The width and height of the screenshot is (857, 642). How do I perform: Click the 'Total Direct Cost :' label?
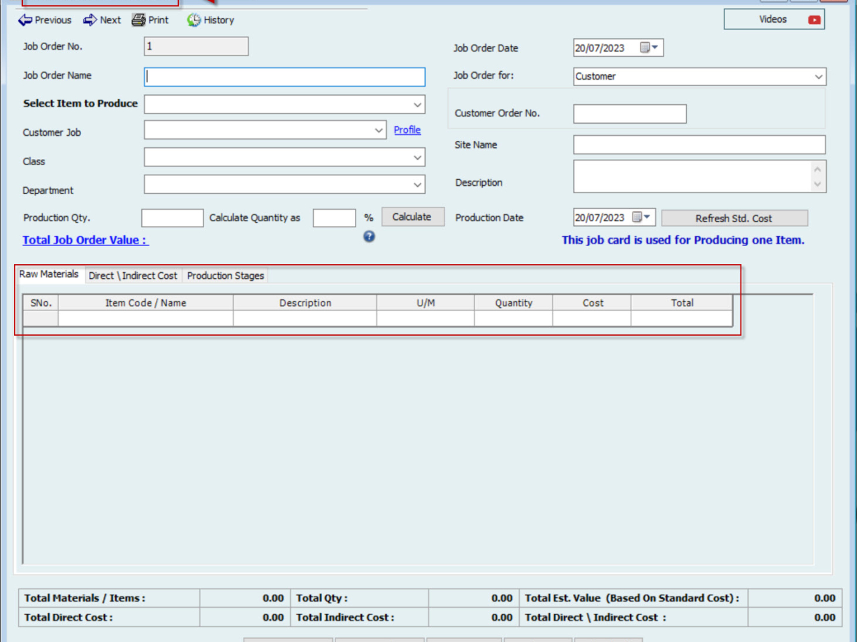[69, 618]
